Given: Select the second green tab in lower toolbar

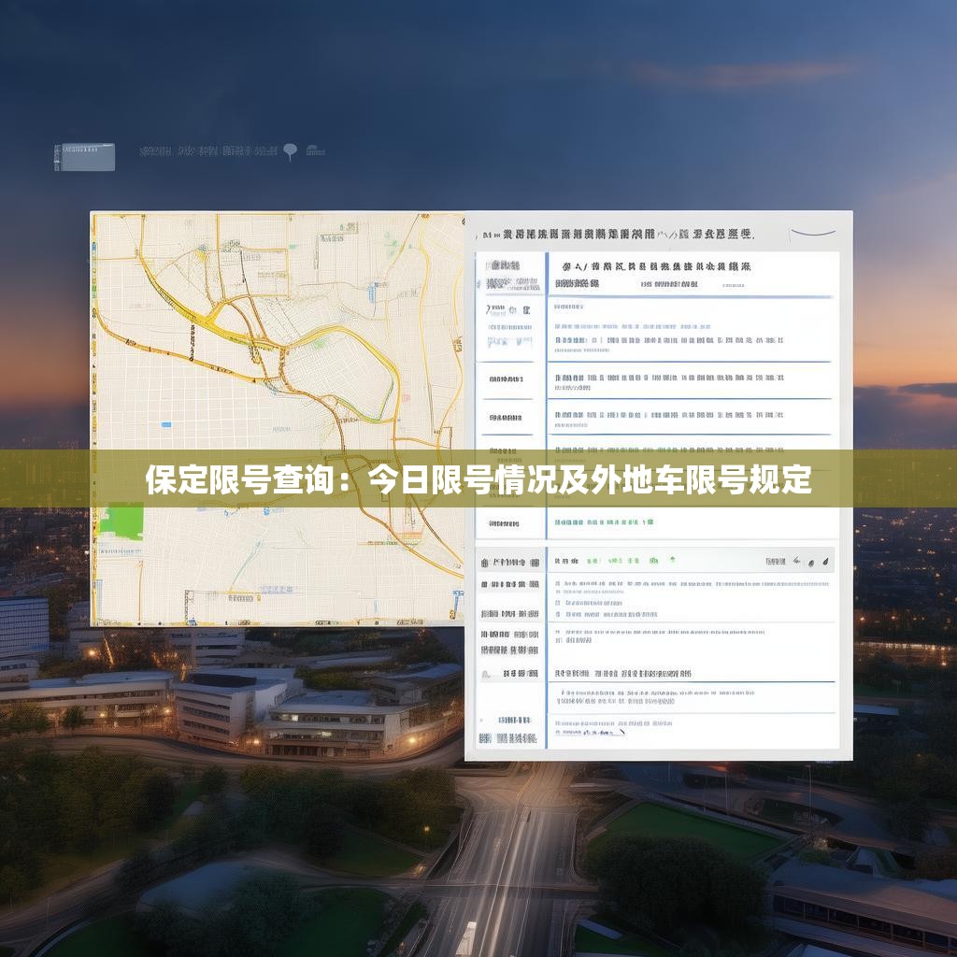Looking at the screenshot, I should point(615,561).
